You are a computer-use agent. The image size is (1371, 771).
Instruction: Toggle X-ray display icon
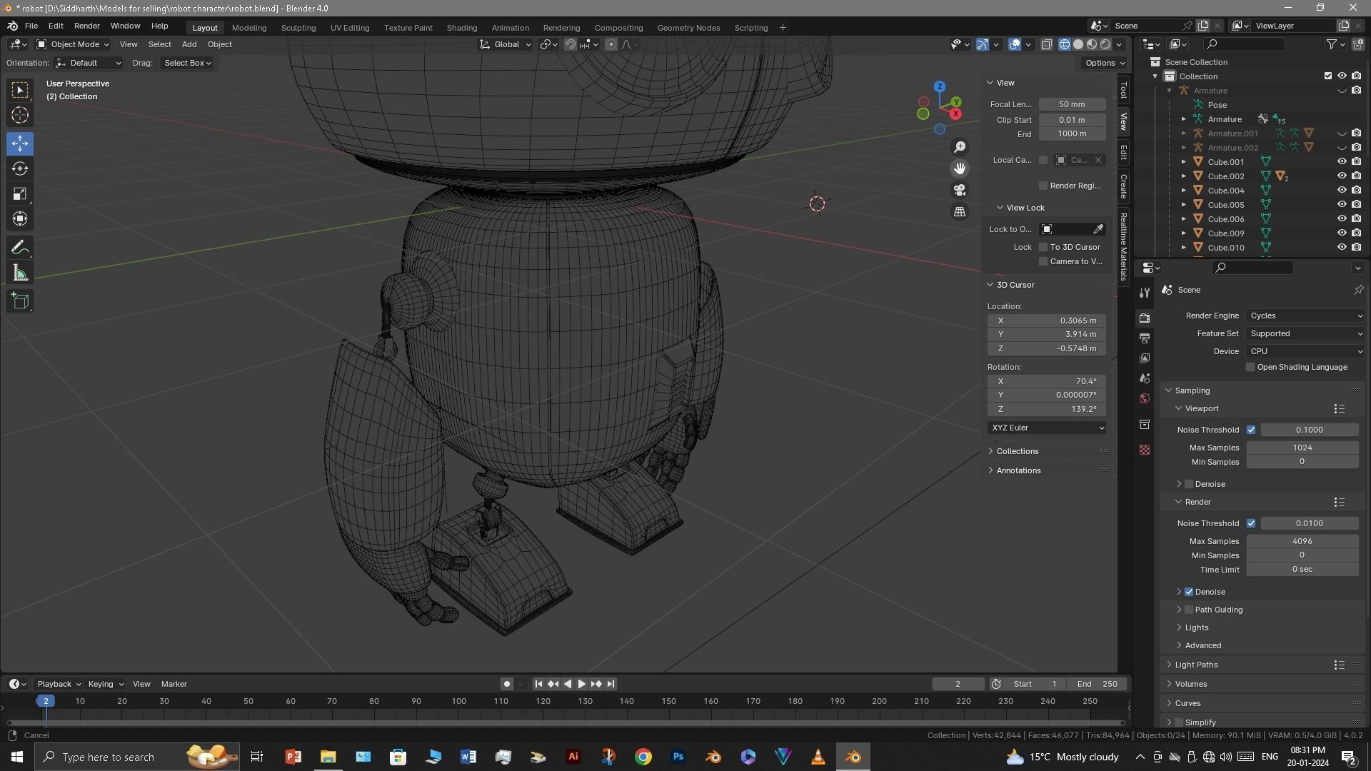click(1046, 44)
